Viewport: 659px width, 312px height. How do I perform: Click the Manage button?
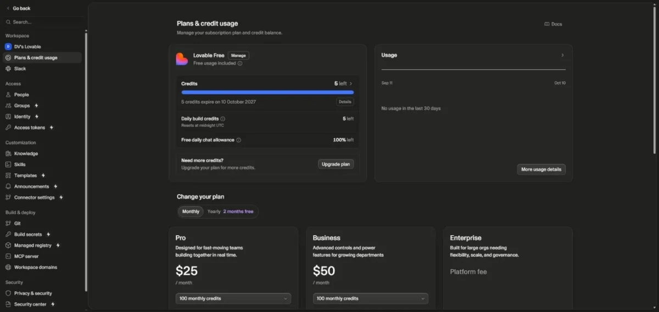(x=238, y=55)
